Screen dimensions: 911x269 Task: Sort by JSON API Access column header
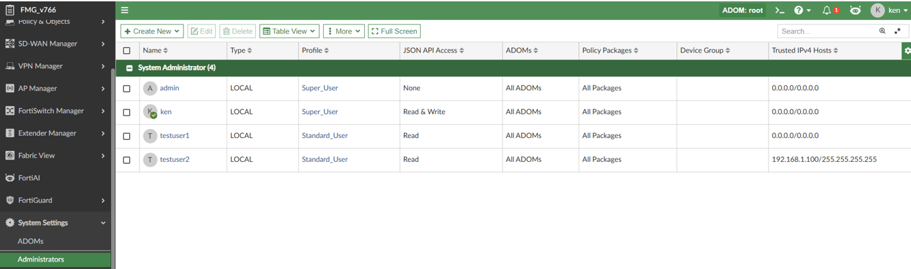[x=433, y=51]
